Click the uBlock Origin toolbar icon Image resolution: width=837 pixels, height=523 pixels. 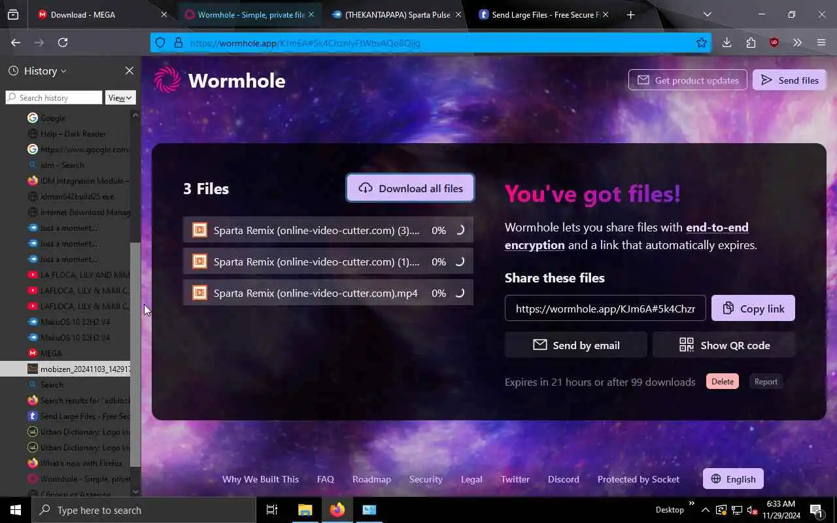tap(774, 42)
